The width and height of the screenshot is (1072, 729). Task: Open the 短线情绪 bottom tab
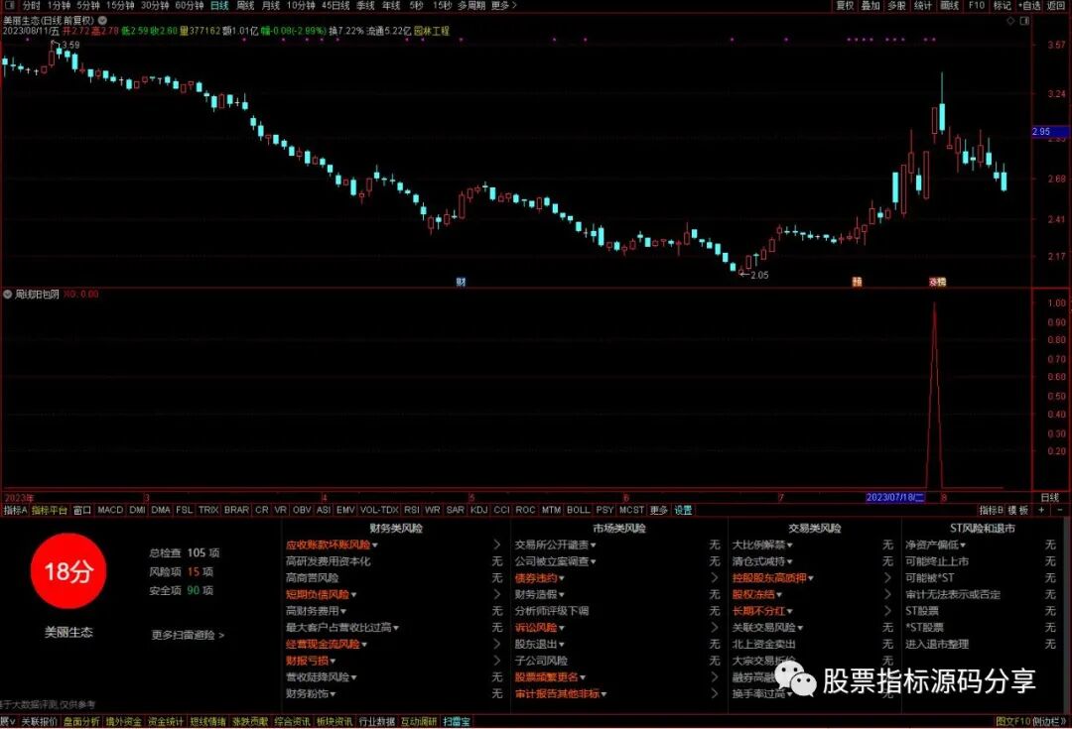pyautogui.click(x=207, y=721)
